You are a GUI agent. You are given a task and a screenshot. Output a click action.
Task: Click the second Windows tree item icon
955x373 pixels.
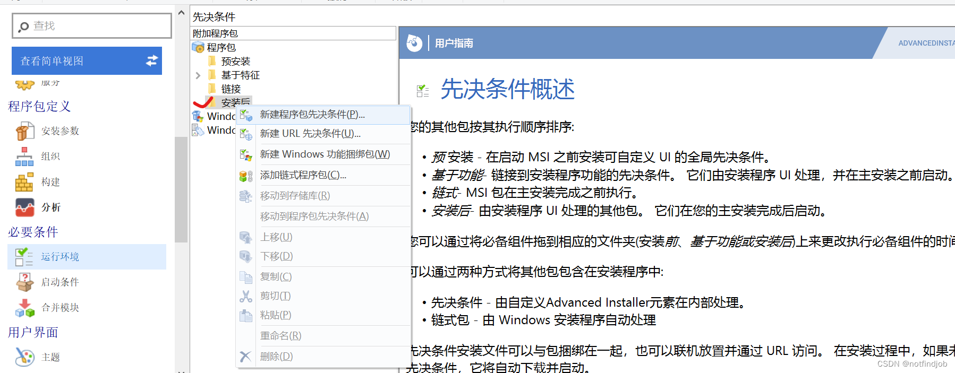pyautogui.click(x=198, y=130)
